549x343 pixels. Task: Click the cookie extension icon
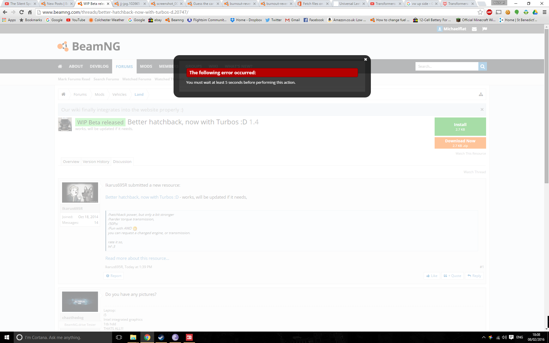[x=508, y=12]
